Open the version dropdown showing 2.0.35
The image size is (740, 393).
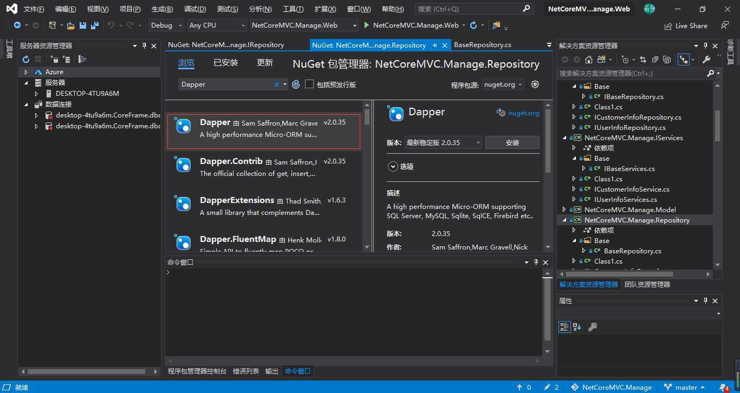pos(443,142)
